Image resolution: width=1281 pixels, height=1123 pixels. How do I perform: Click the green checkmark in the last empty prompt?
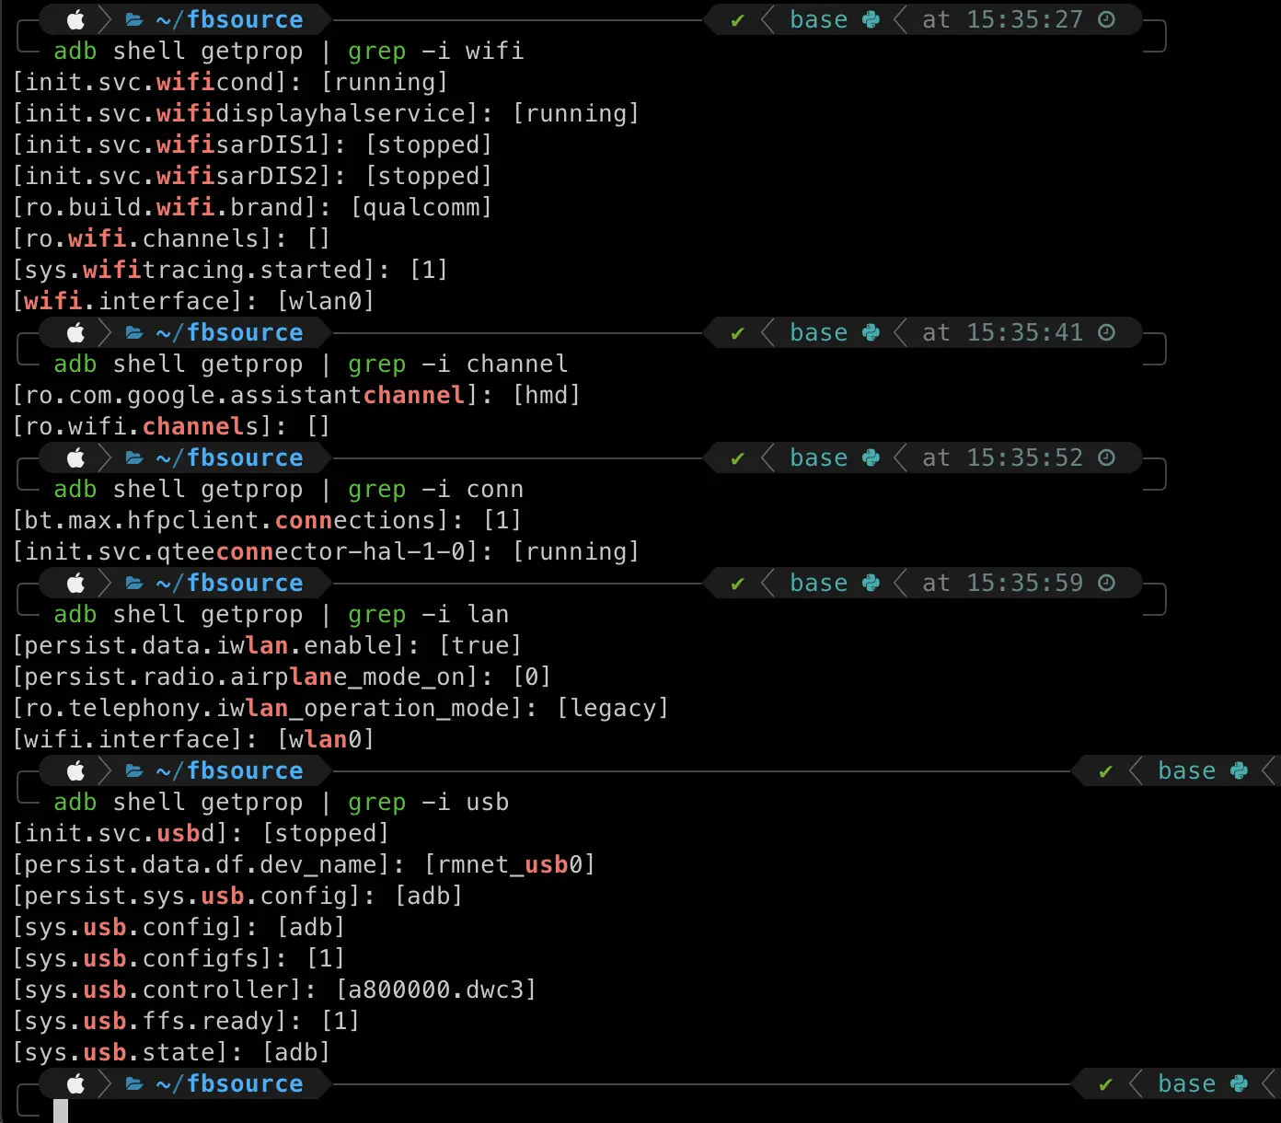[x=1105, y=1084]
